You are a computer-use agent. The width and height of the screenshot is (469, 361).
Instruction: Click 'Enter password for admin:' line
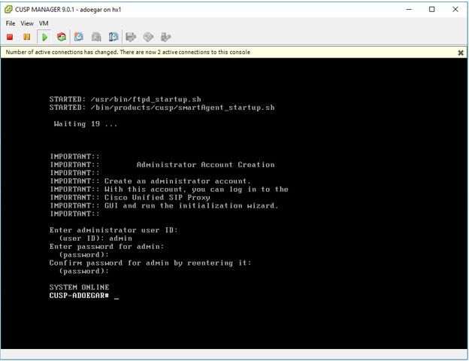(x=107, y=247)
